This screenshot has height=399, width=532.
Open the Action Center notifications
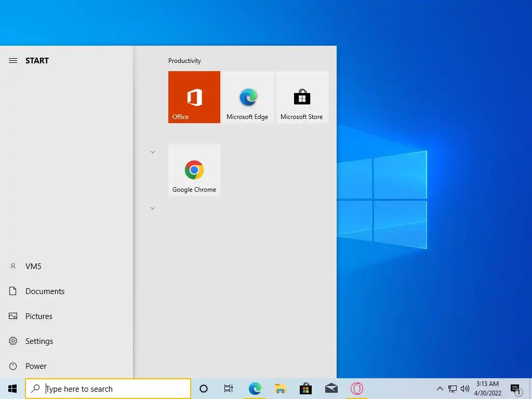click(516, 389)
